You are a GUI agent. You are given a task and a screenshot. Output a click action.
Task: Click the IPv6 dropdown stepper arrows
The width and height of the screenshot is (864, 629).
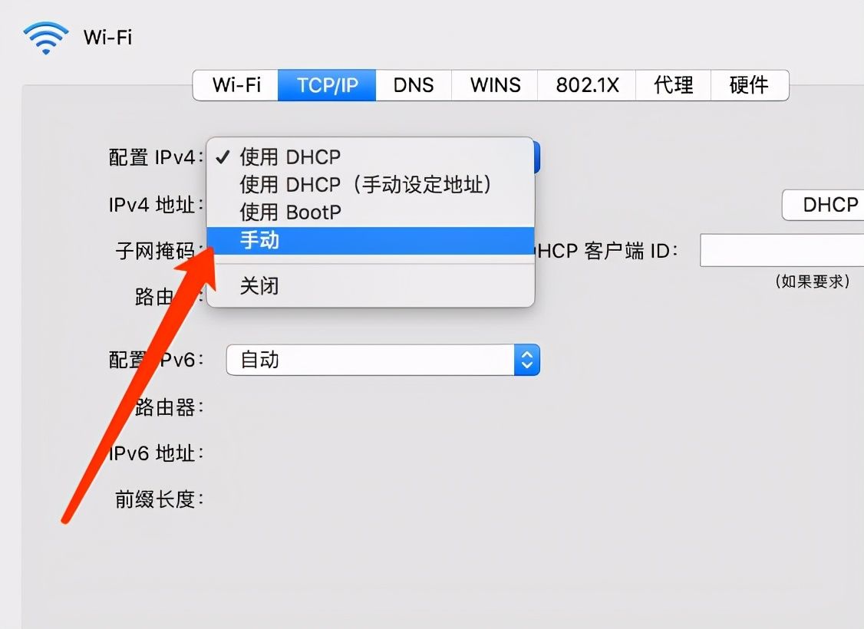pos(527,361)
